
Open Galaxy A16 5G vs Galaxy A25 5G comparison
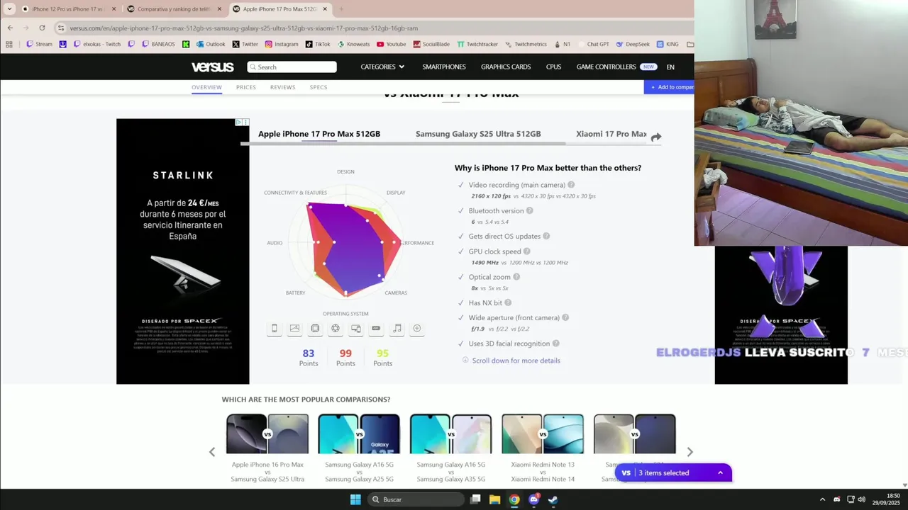point(359,448)
